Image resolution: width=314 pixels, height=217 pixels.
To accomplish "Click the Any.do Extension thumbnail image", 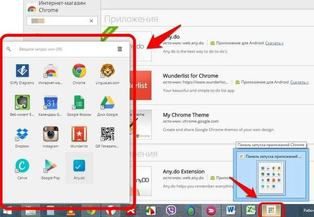I will click(x=141, y=181).
